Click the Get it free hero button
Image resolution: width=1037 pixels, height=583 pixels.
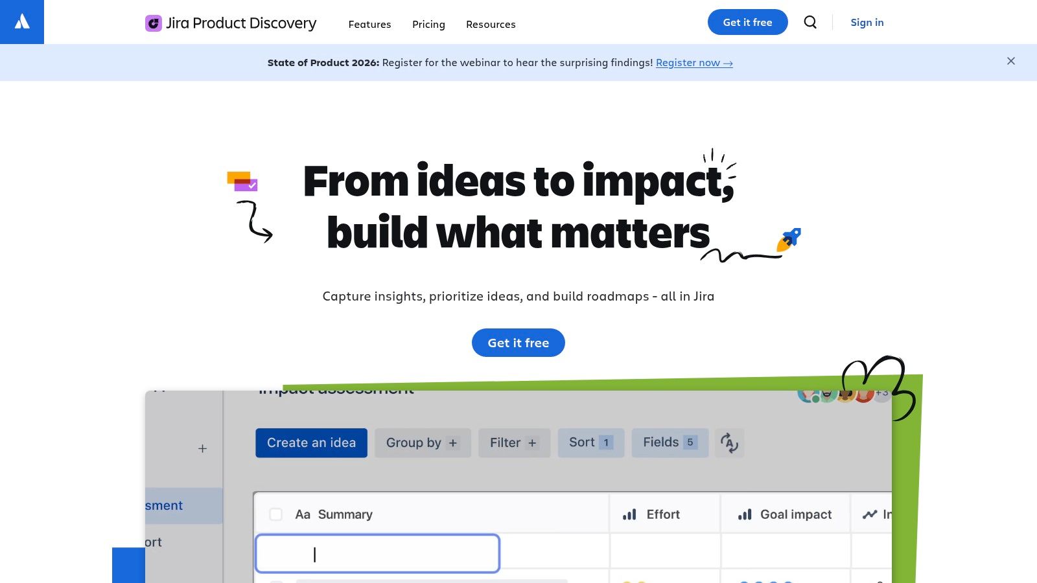(518, 343)
